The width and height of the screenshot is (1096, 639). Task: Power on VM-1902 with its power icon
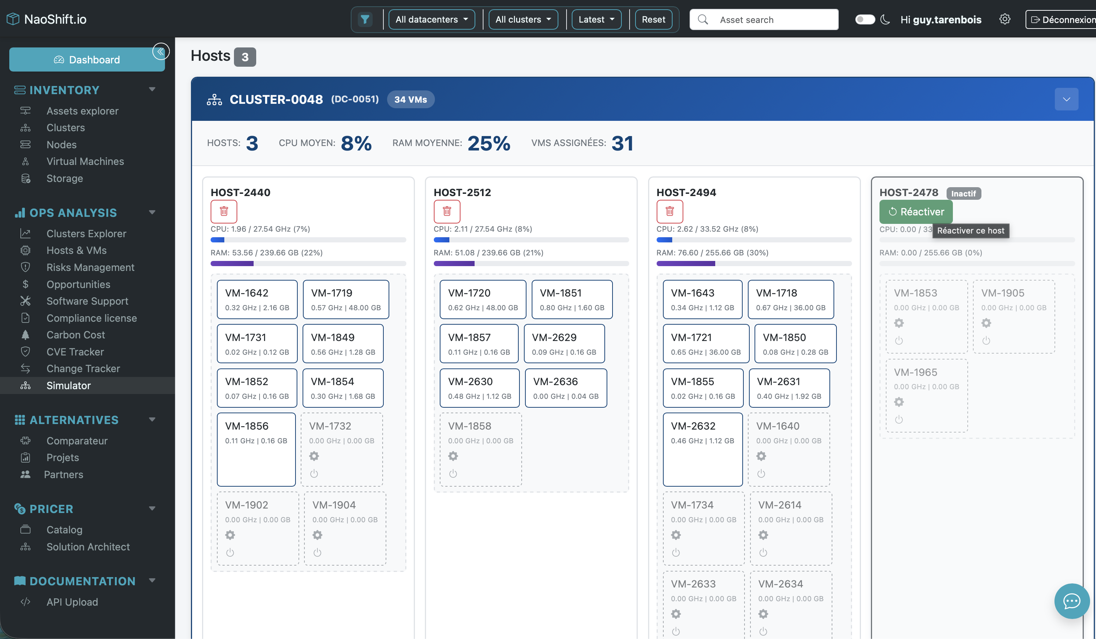(230, 553)
